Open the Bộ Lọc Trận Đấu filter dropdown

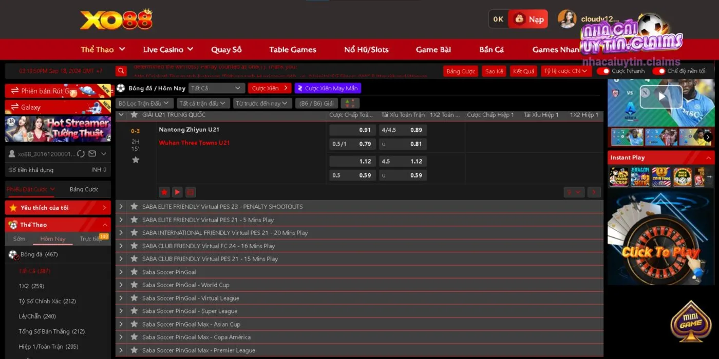pyautogui.click(x=144, y=104)
